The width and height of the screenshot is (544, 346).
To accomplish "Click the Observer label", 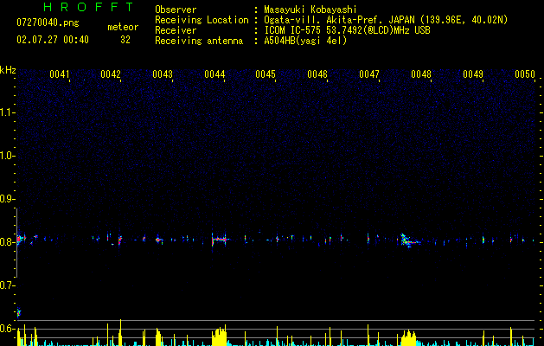I will [x=176, y=10].
